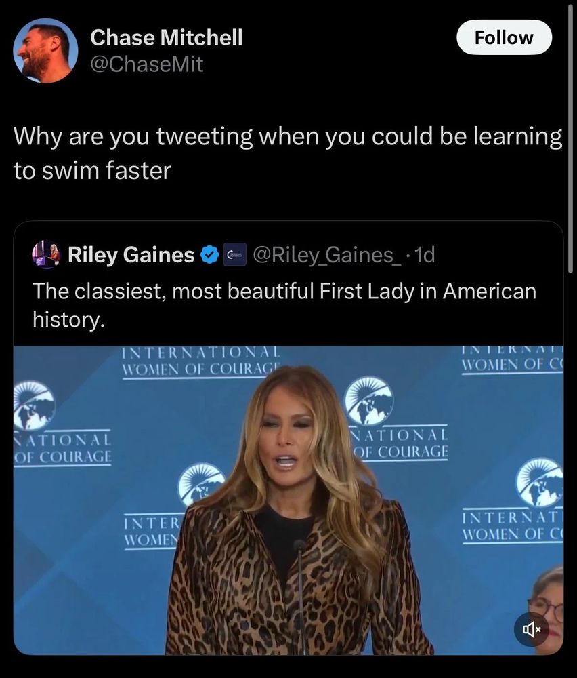Open the @Riley_Gaines_ handle

[x=326, y=255]
